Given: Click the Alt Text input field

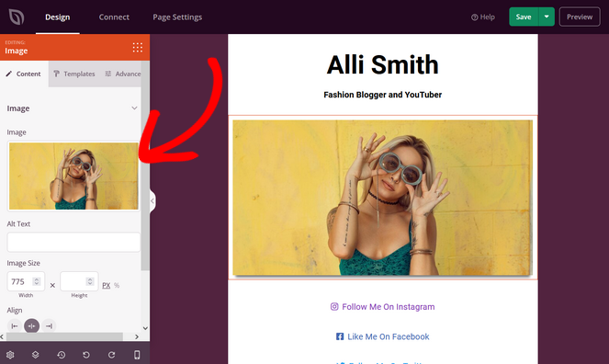Looking at the screenshot, I should pos(73,242).
